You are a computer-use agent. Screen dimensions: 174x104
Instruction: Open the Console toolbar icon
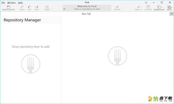coord(148,7)
